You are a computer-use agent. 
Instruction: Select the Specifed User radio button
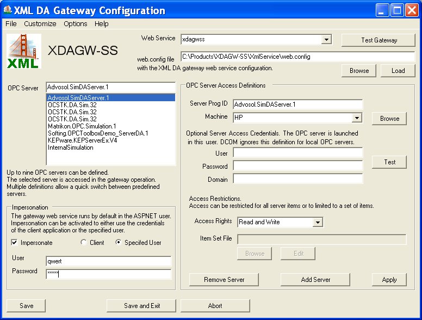point(118,242)
